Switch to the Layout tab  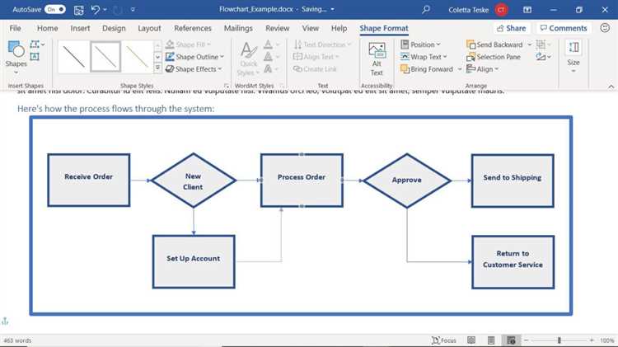149,28
